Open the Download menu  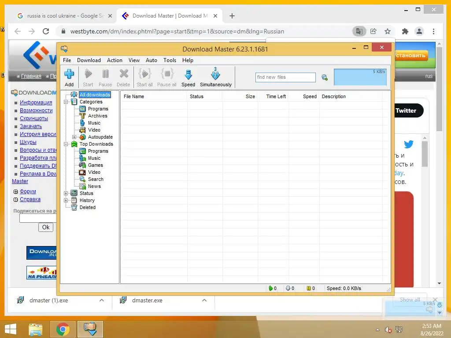[89, 60]
